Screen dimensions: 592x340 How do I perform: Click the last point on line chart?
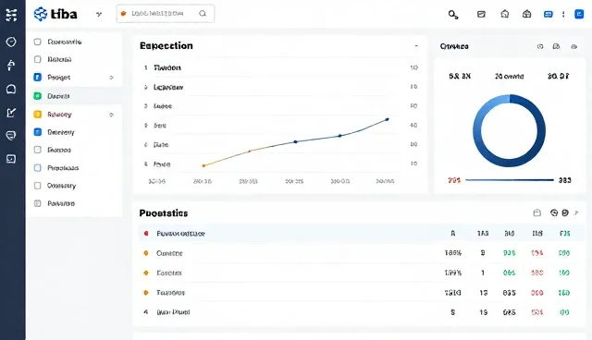(387, 119)
